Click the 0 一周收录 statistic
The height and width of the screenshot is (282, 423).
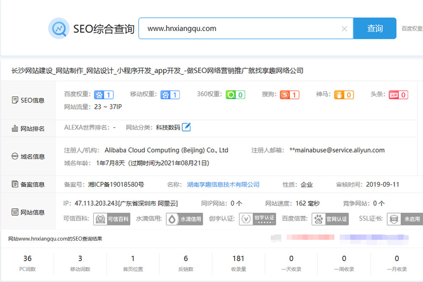pos(344,263)
